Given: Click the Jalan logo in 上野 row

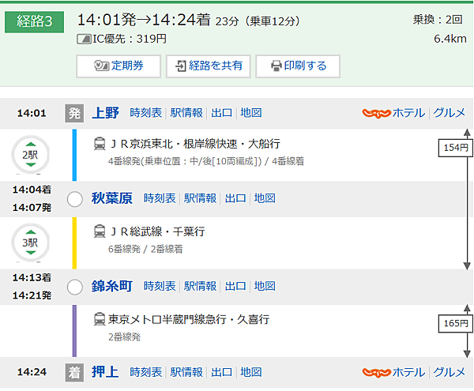Looking at the screenshot, I should pos(376,113).
